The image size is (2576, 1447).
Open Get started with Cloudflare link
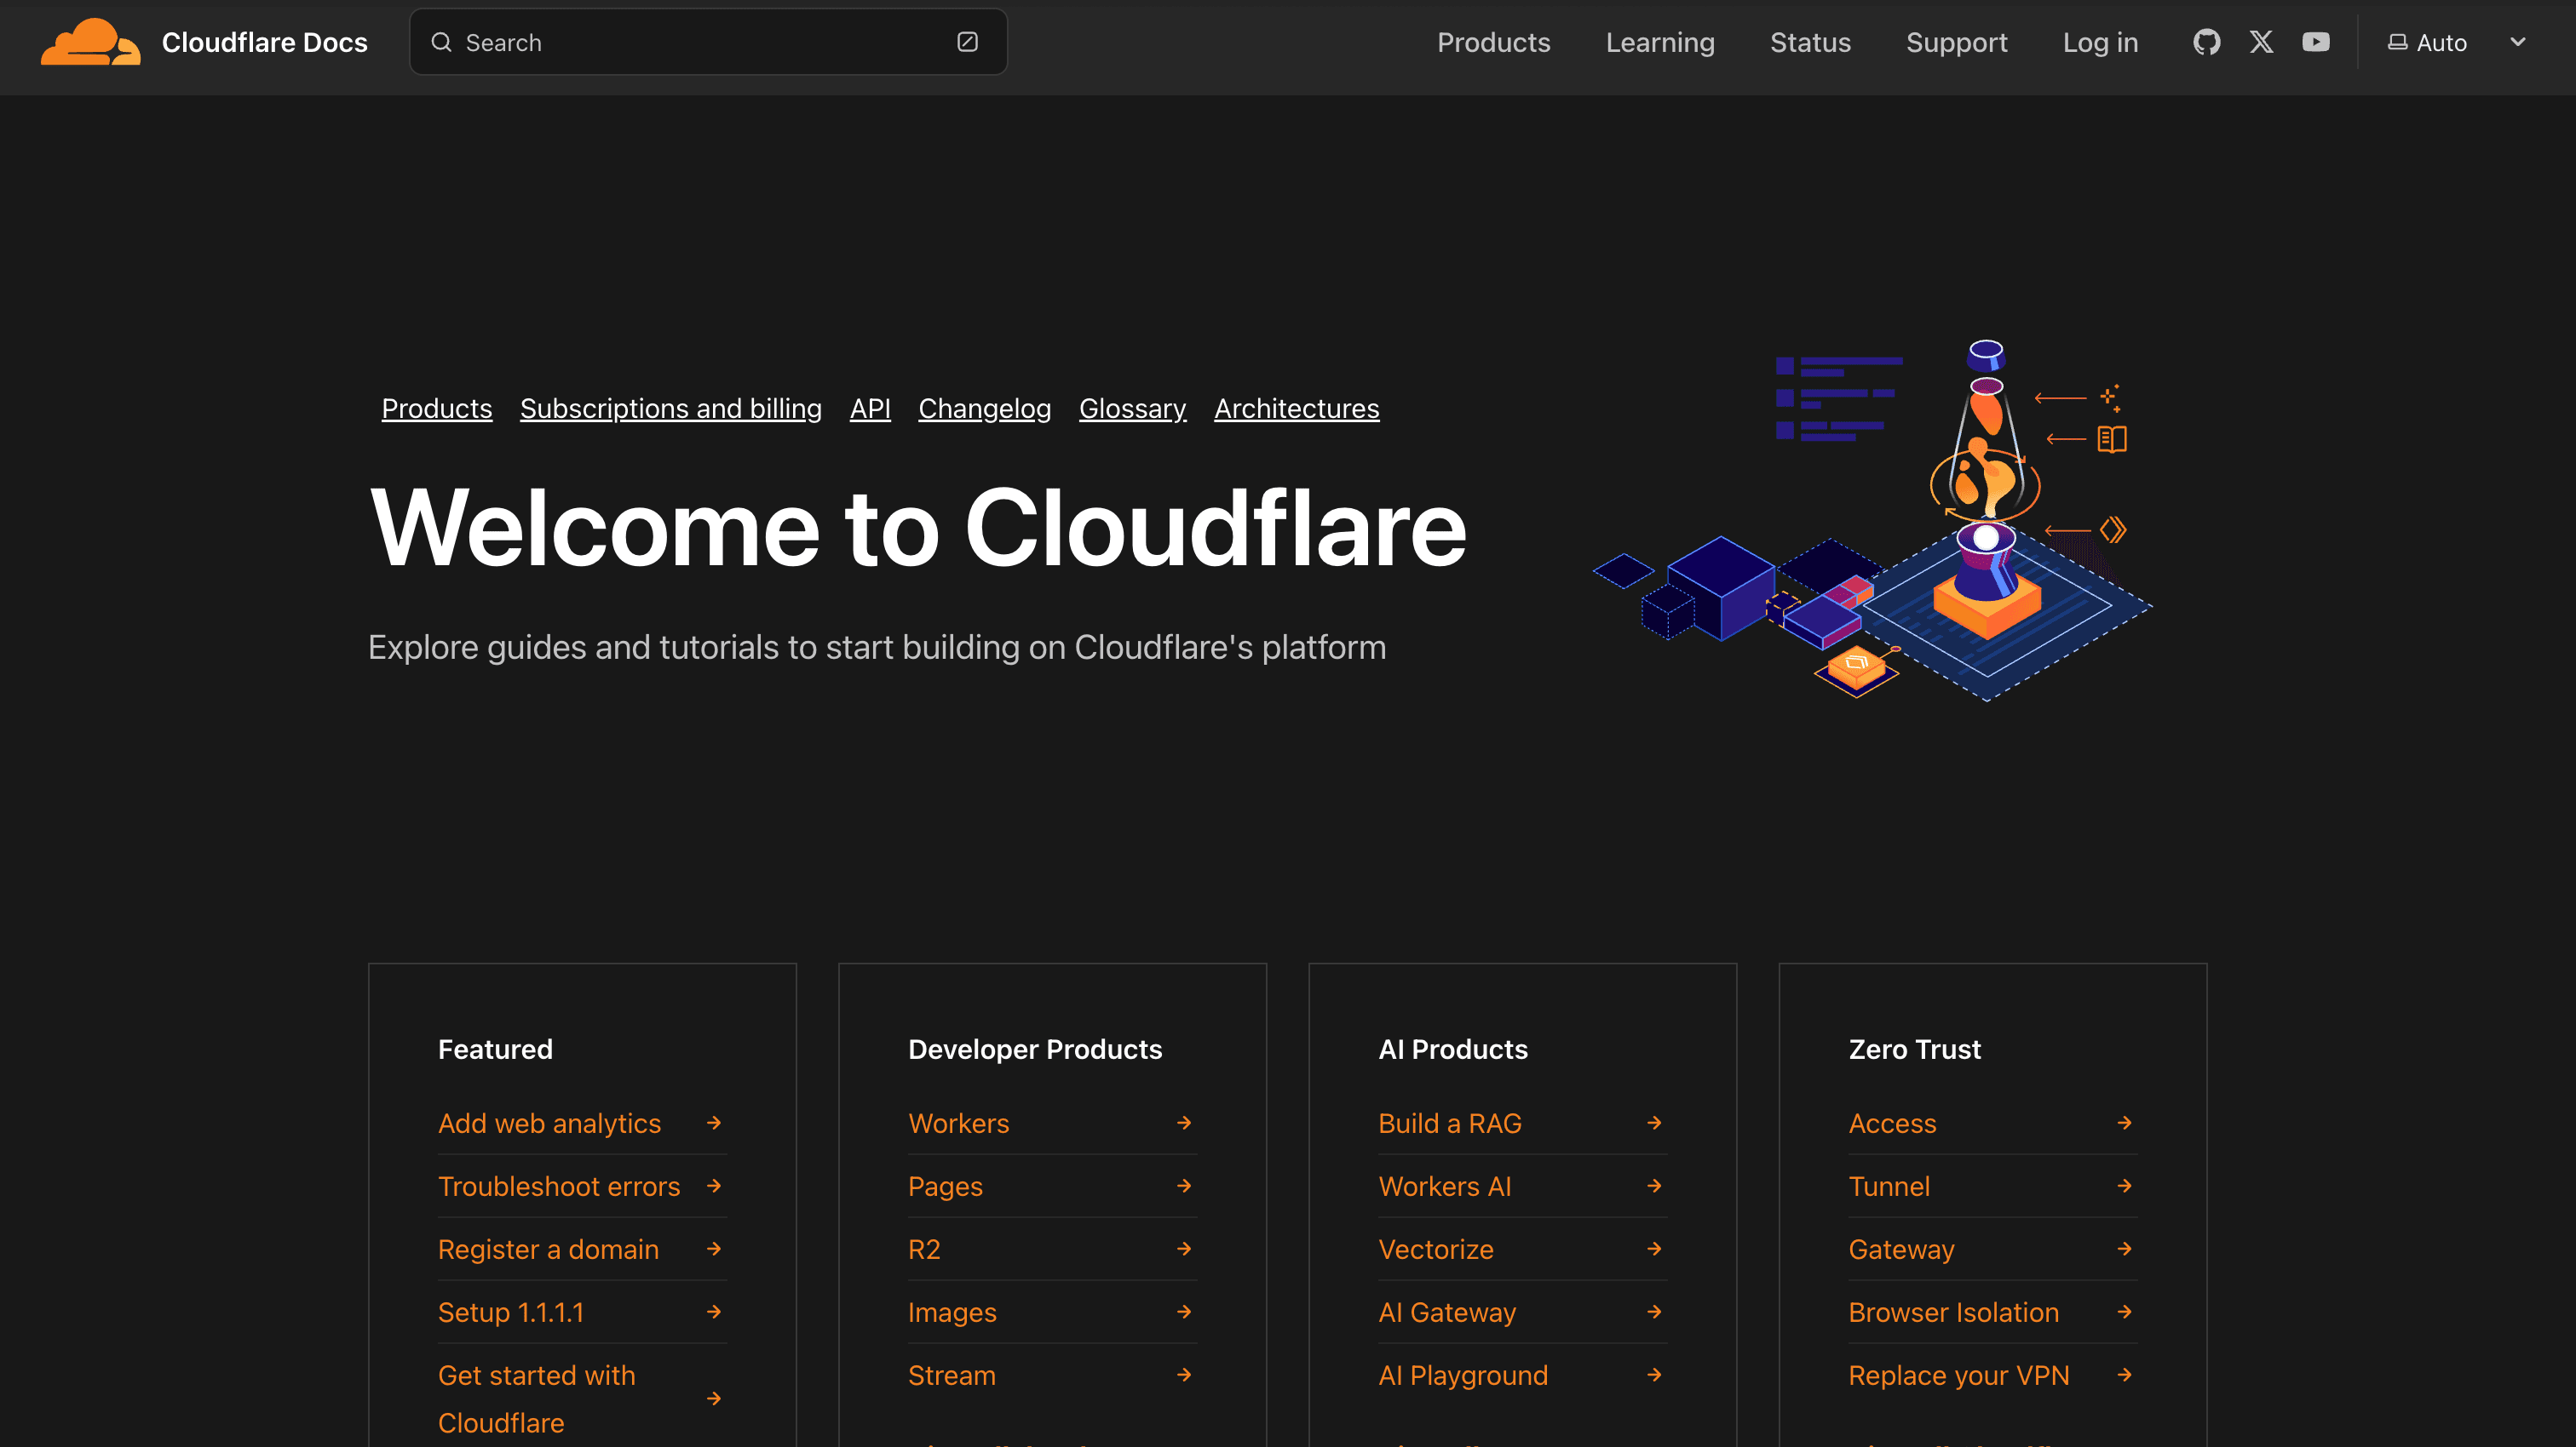click(x=536, y=1399)
